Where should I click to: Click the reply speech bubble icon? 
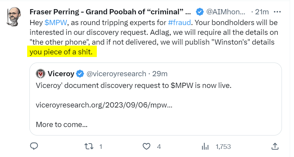tap(34, 147)
